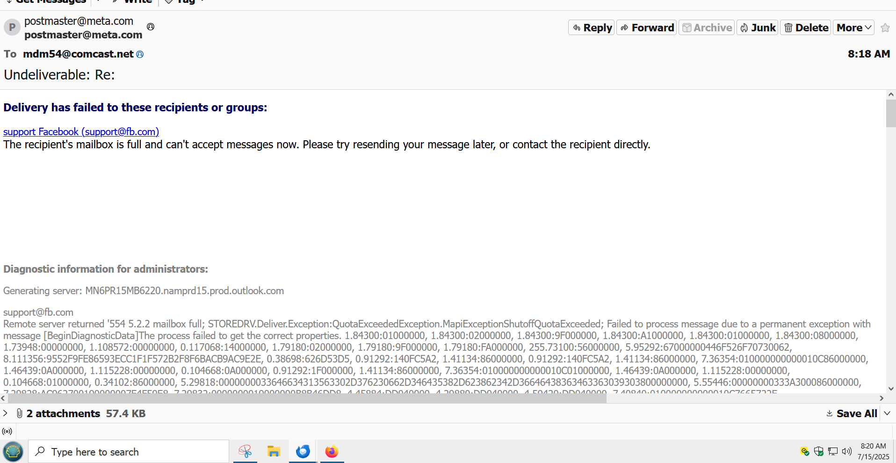Image resolution: width=896 pixels, height=463 pixels.
Task: Click the horizontal scrollbar right arrow
Action: click(882, 398)
